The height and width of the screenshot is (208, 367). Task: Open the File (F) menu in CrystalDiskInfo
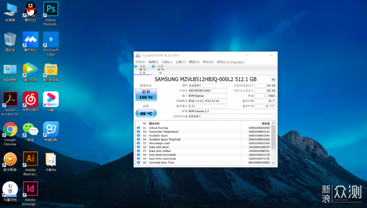pyautogui.click(x=140, y=62)
